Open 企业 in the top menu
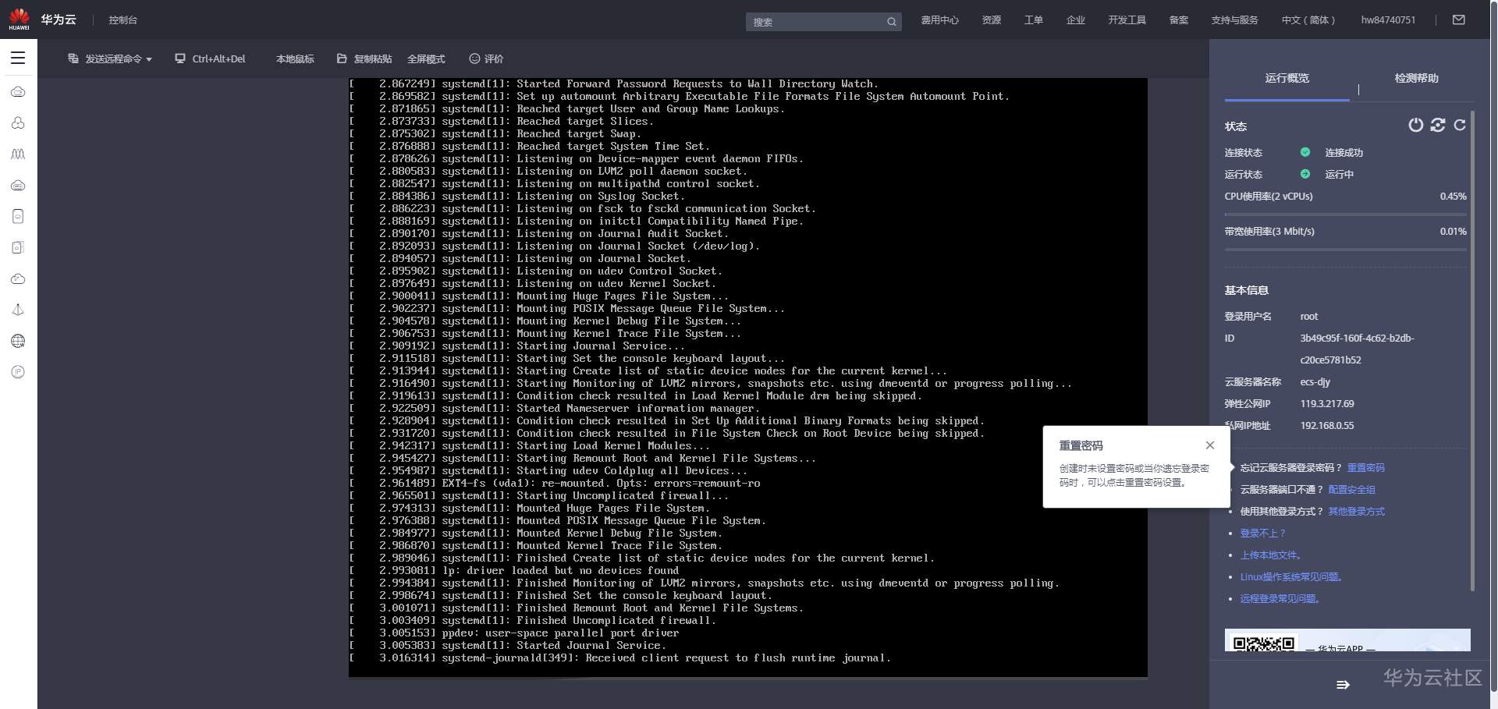The width and height of the screenshot is (1498, 709). tap(1076, 20)
